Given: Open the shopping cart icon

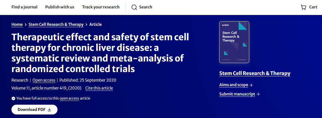Looking at the screenshot, I should coord(303,7).
